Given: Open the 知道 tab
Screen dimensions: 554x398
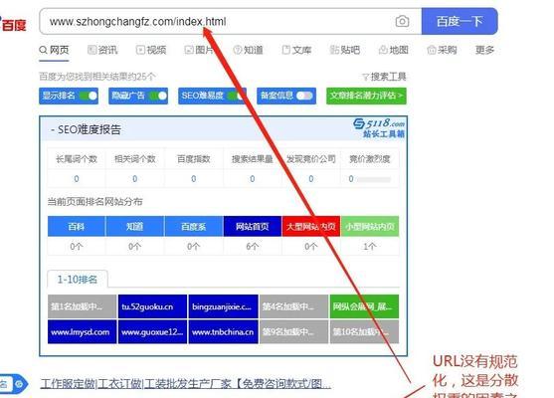Looking at the screenshot, I should tap(249, 50).
